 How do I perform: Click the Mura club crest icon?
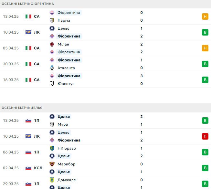click(52, 124)
